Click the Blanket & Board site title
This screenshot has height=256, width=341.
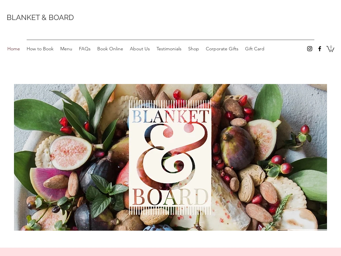click(x=40, y=17)
